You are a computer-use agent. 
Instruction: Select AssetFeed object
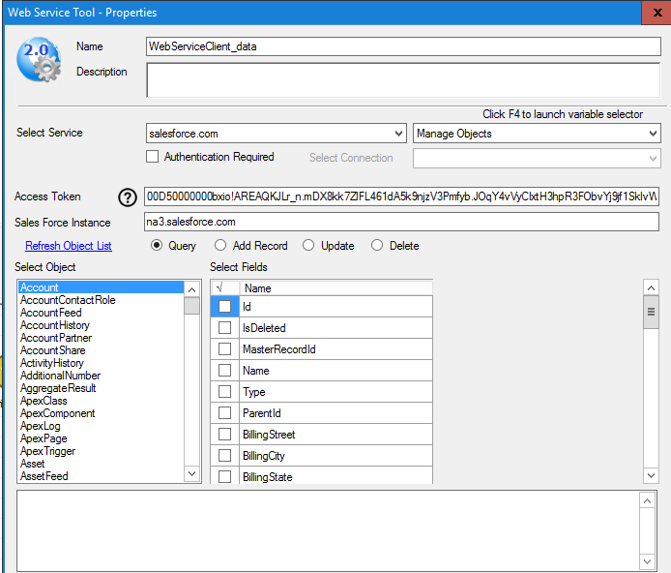(101, 476)
